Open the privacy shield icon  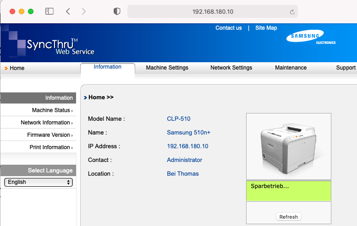117,11
